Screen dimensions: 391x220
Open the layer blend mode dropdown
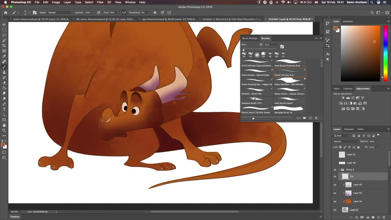346,141
